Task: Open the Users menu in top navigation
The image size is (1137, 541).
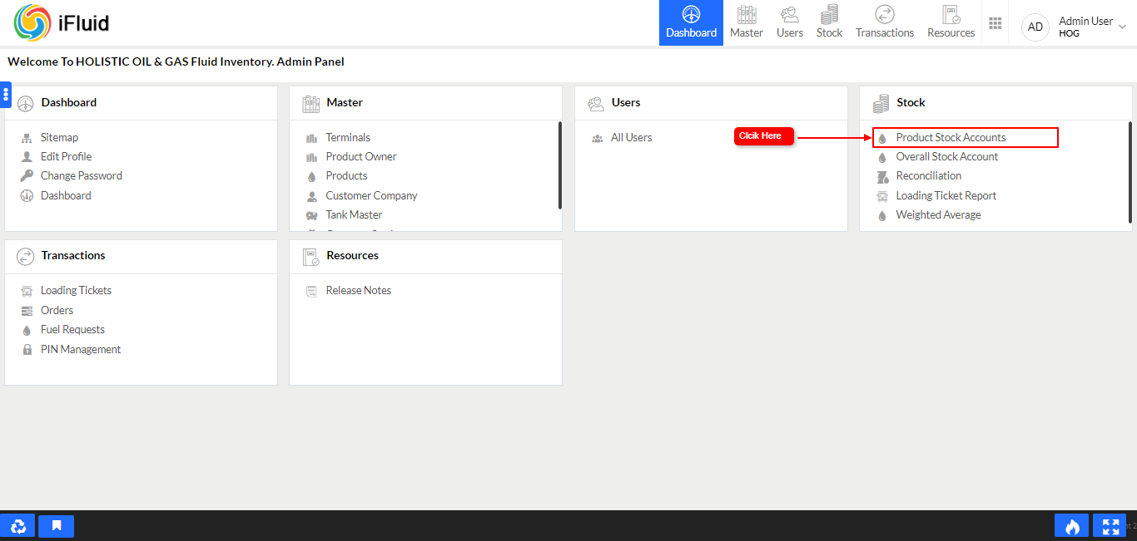Action: pos(790,22)
